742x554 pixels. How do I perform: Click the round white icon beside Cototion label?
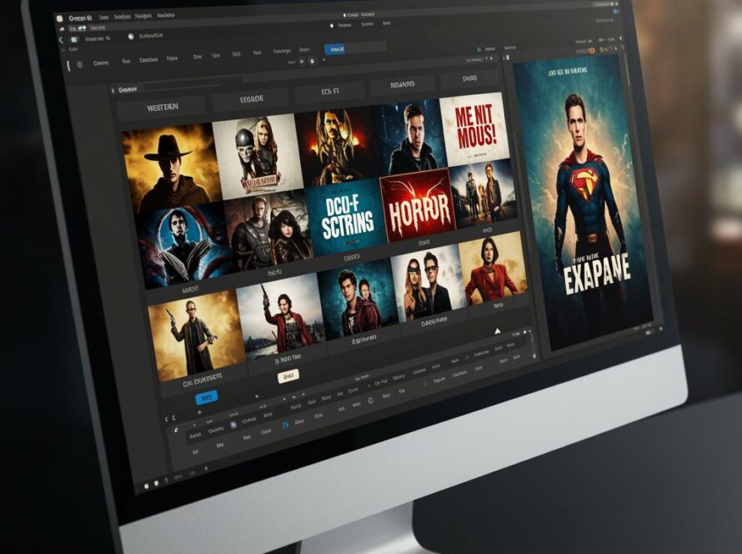[x=131, y=37]
